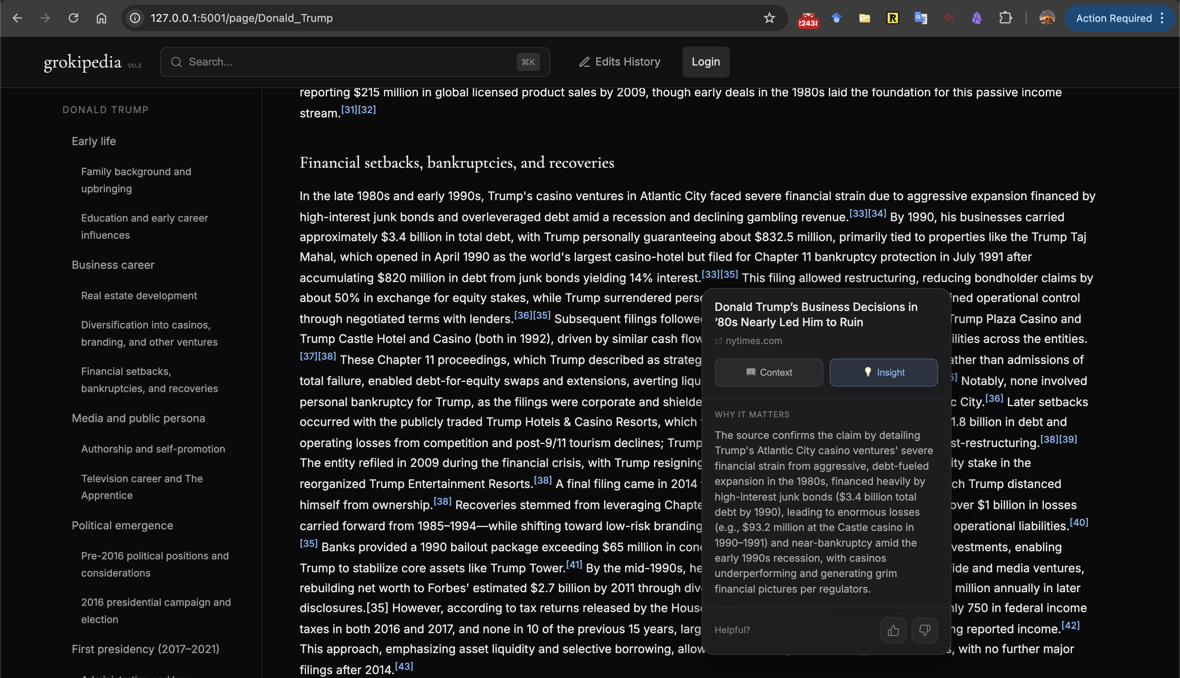This screenshot has width=1180, height=678.
Task: Open the Chrome profile avatar
Action: tap(1047, 18)
